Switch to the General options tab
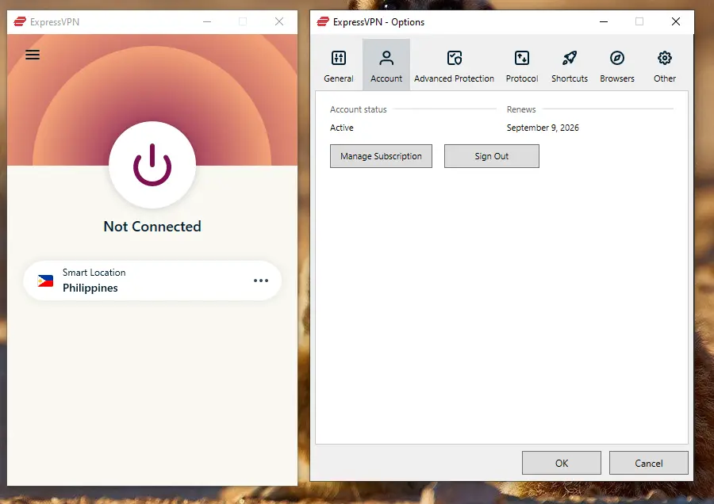 [338, 65]
